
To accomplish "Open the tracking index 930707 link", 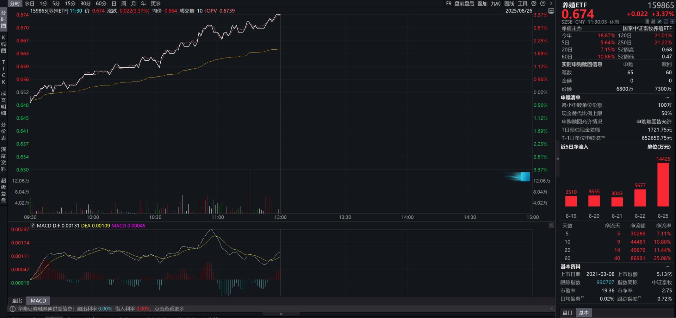I will (x=605, y=282).
